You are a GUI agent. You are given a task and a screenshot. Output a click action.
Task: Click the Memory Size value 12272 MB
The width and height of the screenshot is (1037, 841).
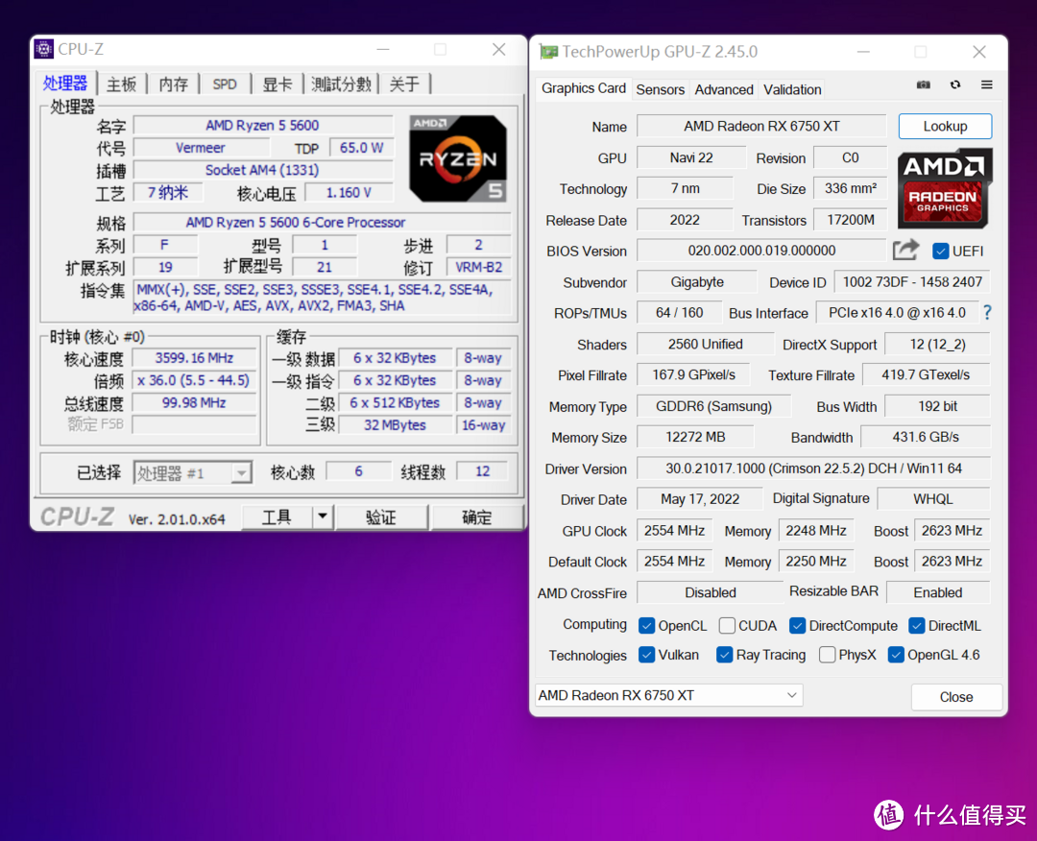pyautogui.click(x=695, y=437)
